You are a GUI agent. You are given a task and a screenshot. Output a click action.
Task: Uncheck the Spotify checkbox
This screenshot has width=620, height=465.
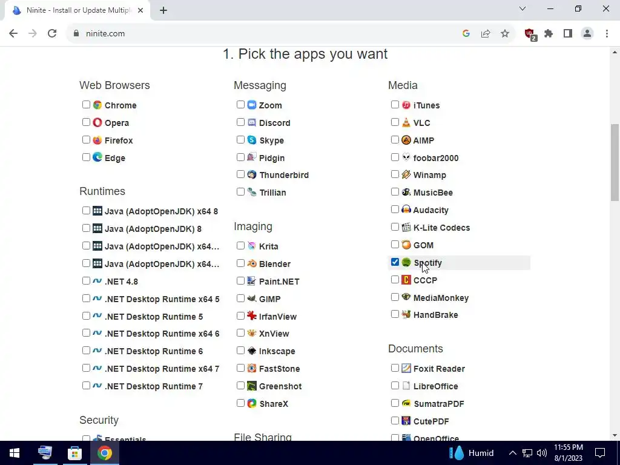pos(395,262)
